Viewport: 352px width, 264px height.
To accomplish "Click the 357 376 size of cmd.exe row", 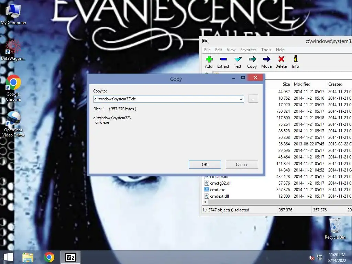I will pos(283,190).
